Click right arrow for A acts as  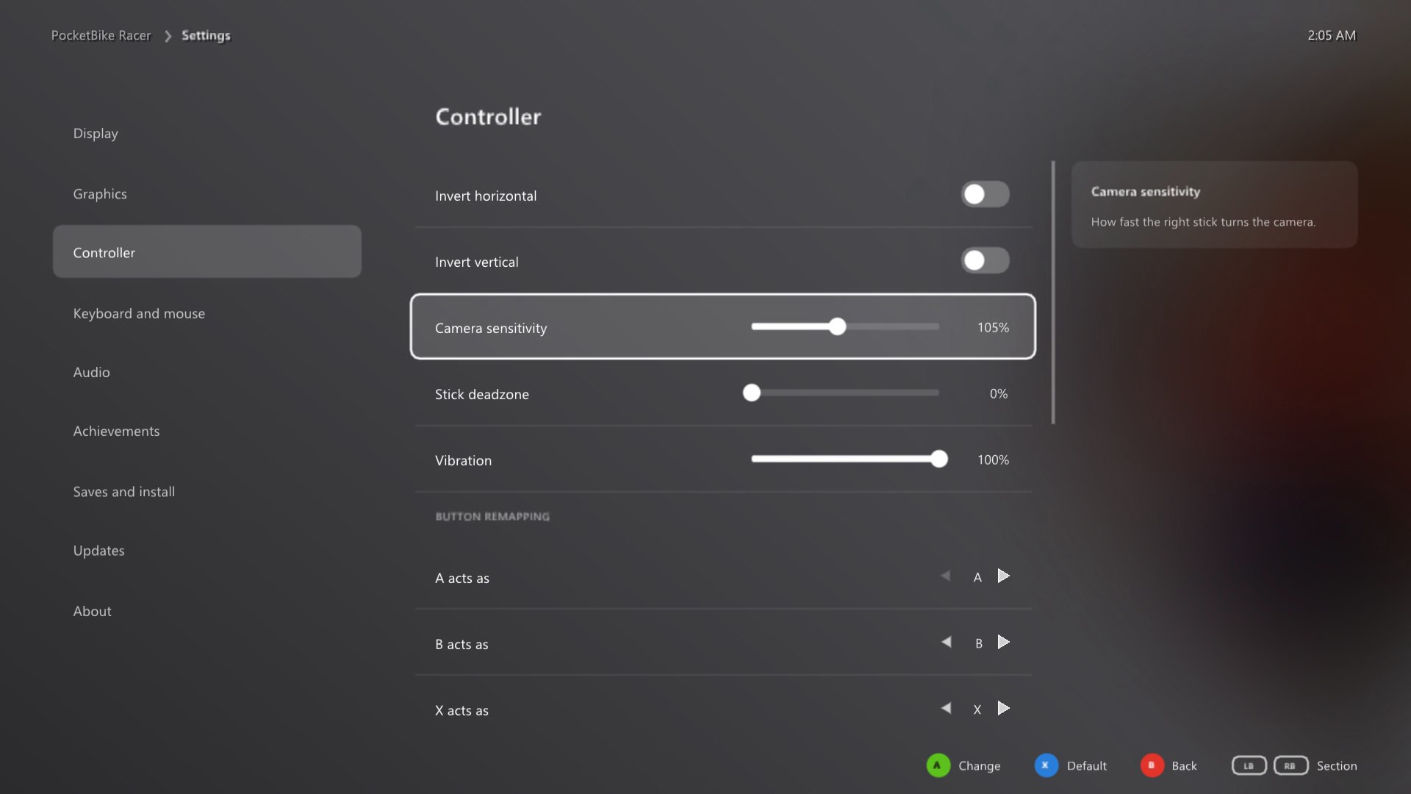tap(1003, 576)
